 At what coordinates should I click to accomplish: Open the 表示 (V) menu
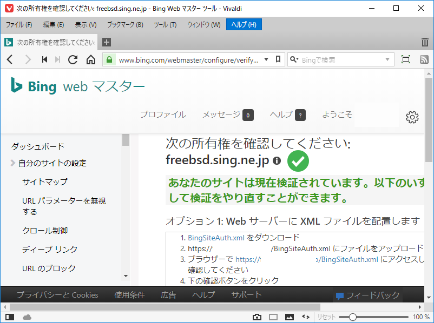(86, 25)
